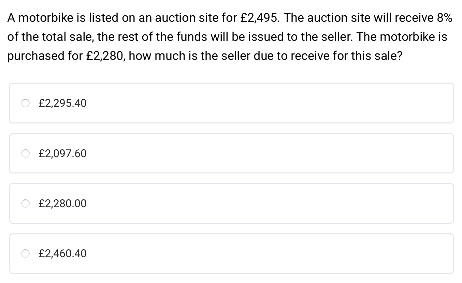
Task: Click the £2,097.60 answer label text
Action: pos(63,154)
